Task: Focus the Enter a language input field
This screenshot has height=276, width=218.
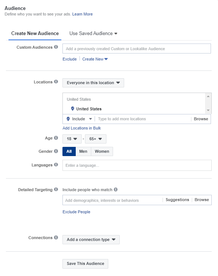Action: pyautogui.click(x=137, y=165)
